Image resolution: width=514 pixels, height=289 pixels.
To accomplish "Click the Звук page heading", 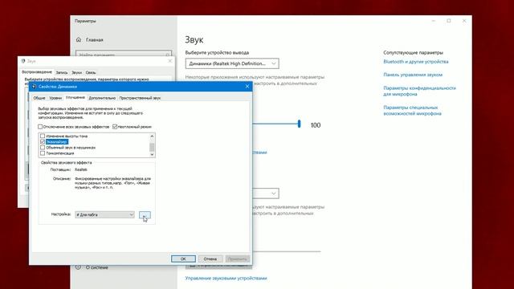I will 194,40.
